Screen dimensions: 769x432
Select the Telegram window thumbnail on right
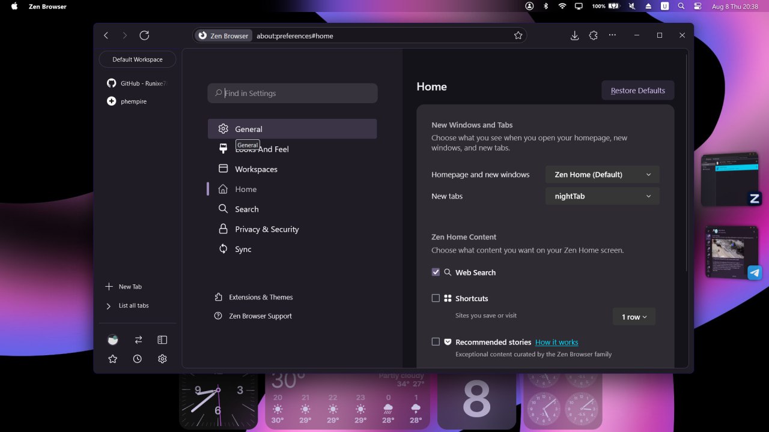click(x=732, y=252)
